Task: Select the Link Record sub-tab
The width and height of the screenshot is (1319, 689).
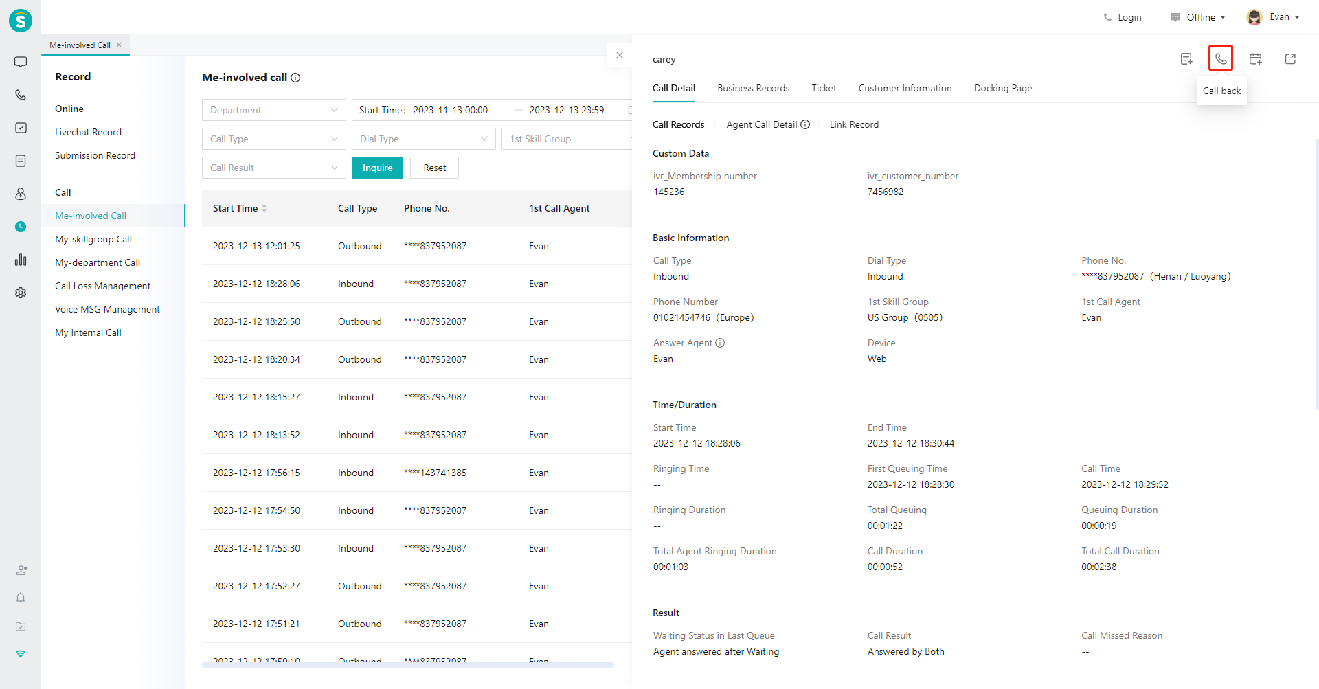Action: 854,124
